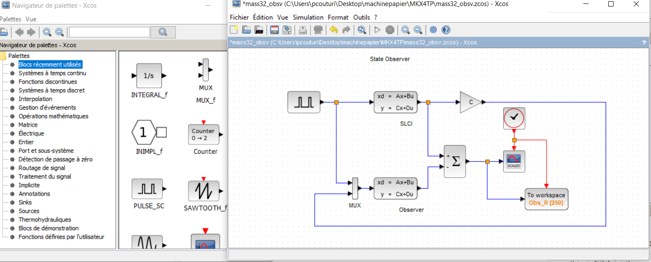
Task: Select Systèmes à temps discret palette
Action: click(x=52, y=90)
